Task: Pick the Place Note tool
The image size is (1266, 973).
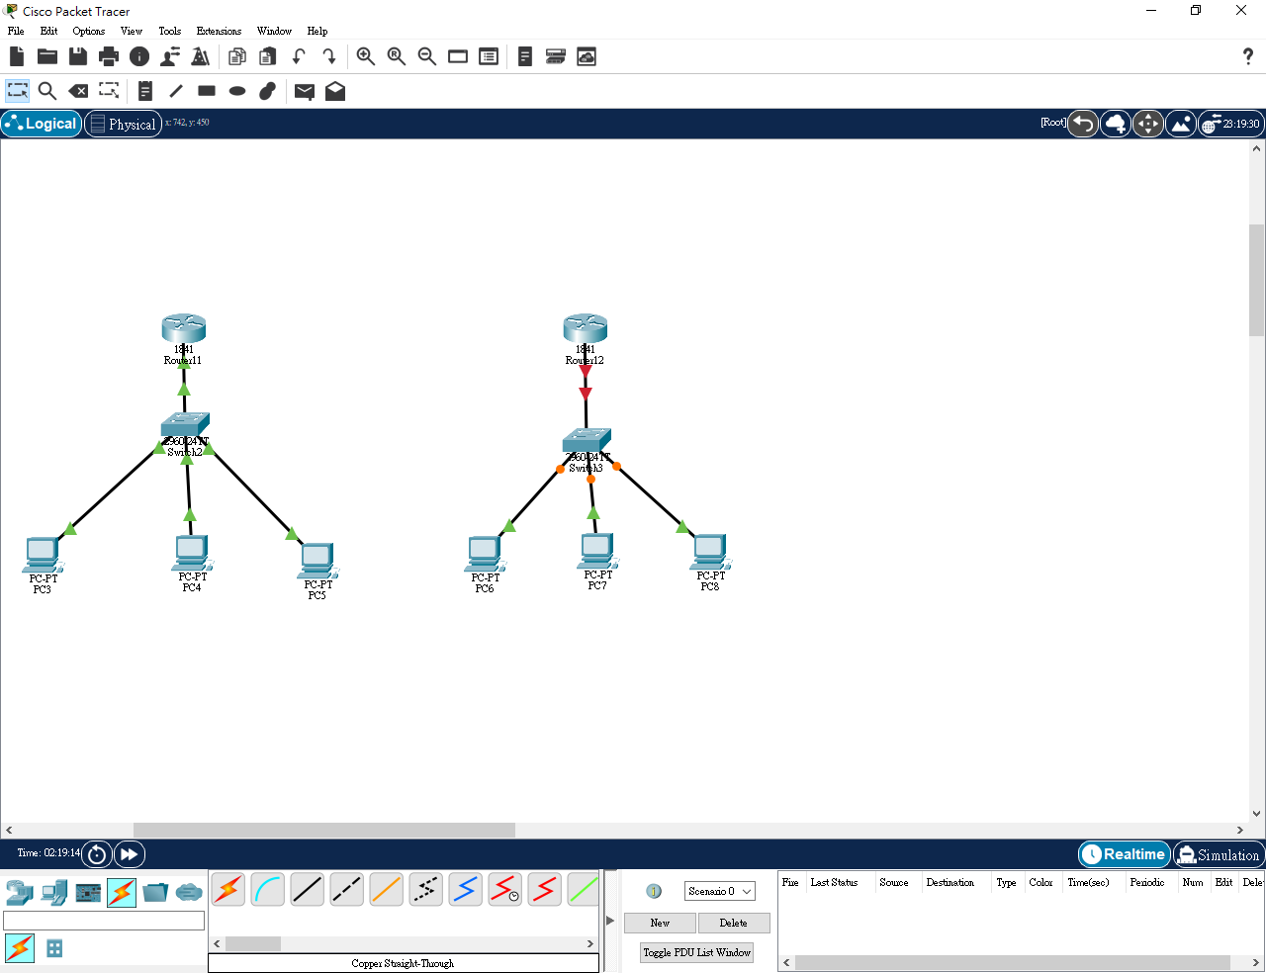Action: 145,91
